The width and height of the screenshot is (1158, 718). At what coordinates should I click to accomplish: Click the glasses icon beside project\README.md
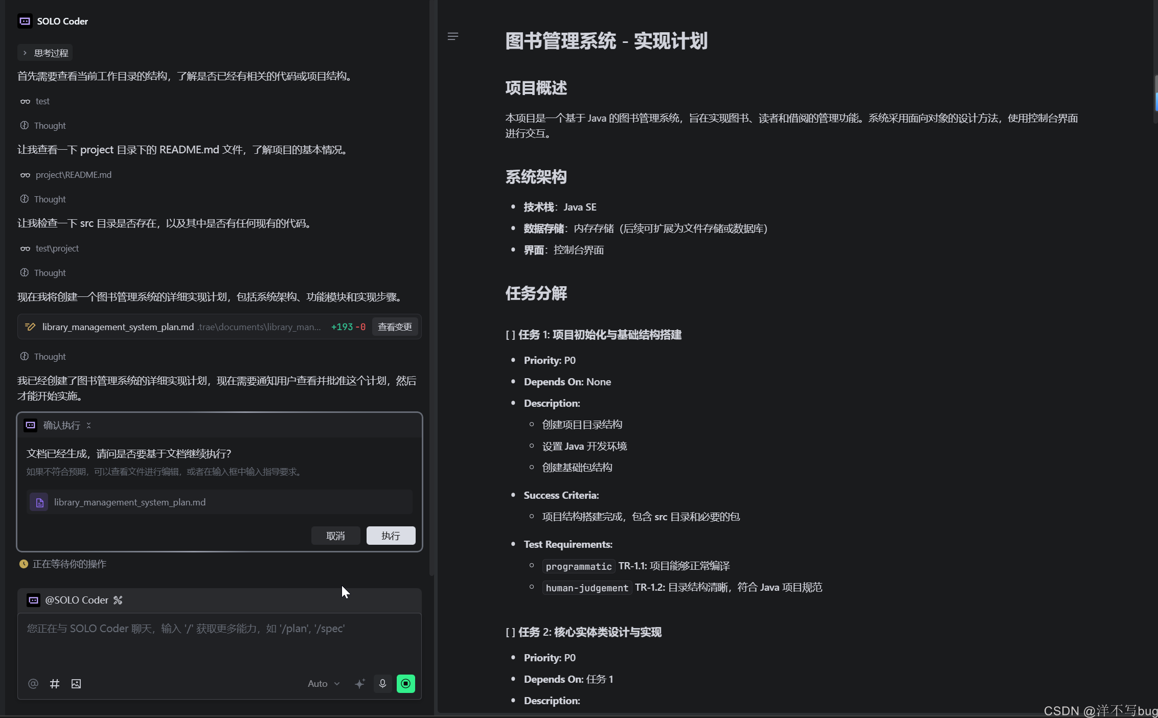coord(25,175)
